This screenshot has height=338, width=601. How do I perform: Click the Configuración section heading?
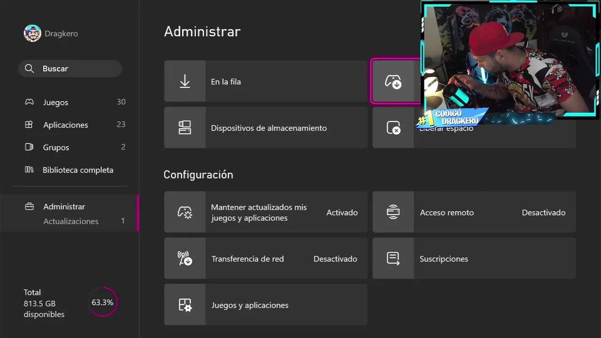198,175
